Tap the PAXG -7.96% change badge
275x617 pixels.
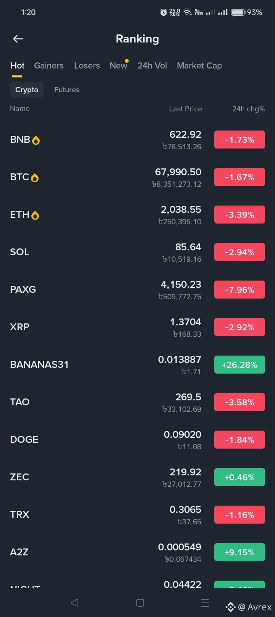click(239, 290)
